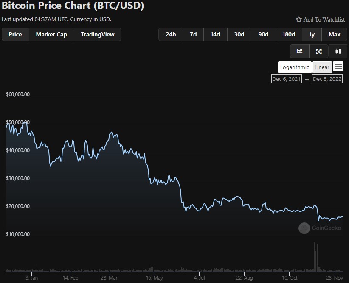
Task: Select the Price tab
Action: (x=15, y=34)
